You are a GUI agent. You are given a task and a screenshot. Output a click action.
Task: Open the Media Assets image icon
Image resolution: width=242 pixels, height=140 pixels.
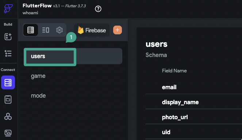[8, 133]
